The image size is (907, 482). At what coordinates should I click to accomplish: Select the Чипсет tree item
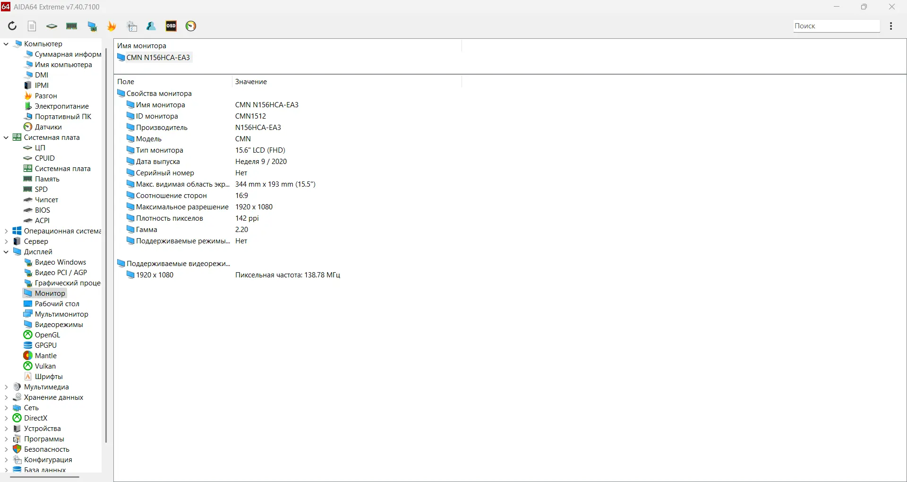(x=41, y=200)
